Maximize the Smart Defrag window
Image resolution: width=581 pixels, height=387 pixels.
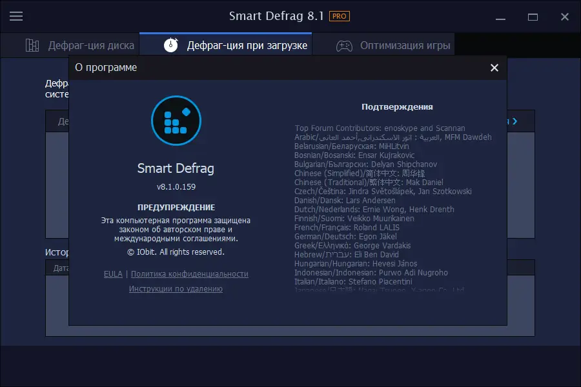pos(533,17)
